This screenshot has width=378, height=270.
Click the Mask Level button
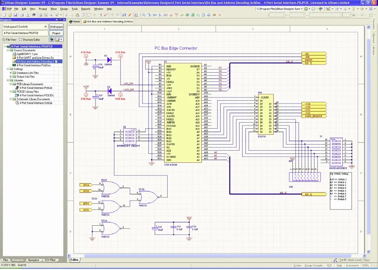pos(354,260)
